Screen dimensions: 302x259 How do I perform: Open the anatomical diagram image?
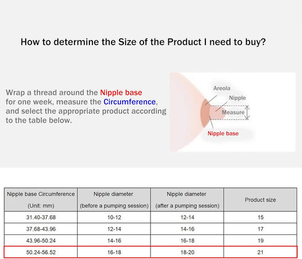click(232, 112)
